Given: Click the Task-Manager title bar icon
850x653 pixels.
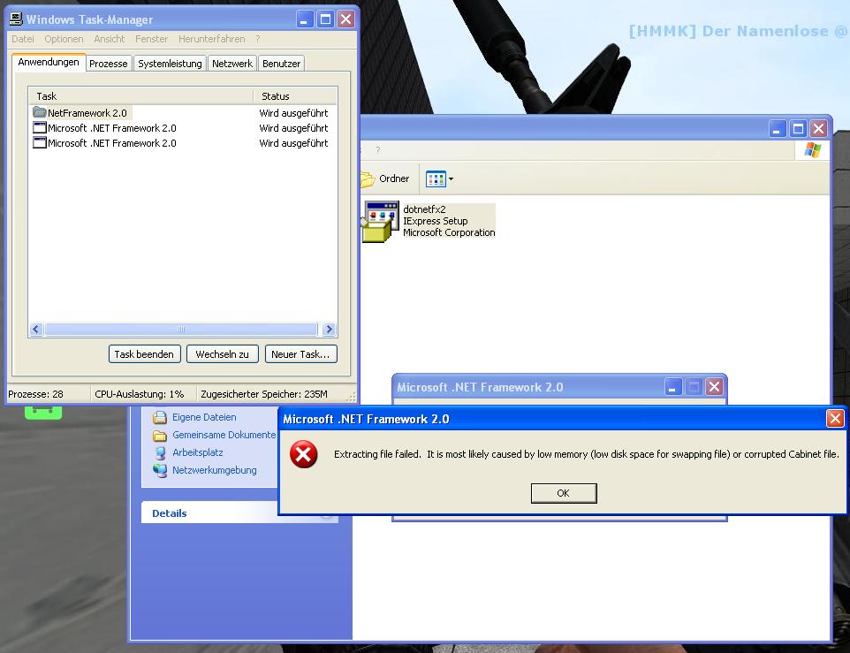Looking at the screenshot, I should 16,19.
